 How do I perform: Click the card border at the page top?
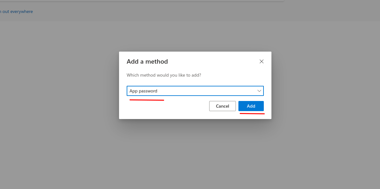click(x=143, y=1)
